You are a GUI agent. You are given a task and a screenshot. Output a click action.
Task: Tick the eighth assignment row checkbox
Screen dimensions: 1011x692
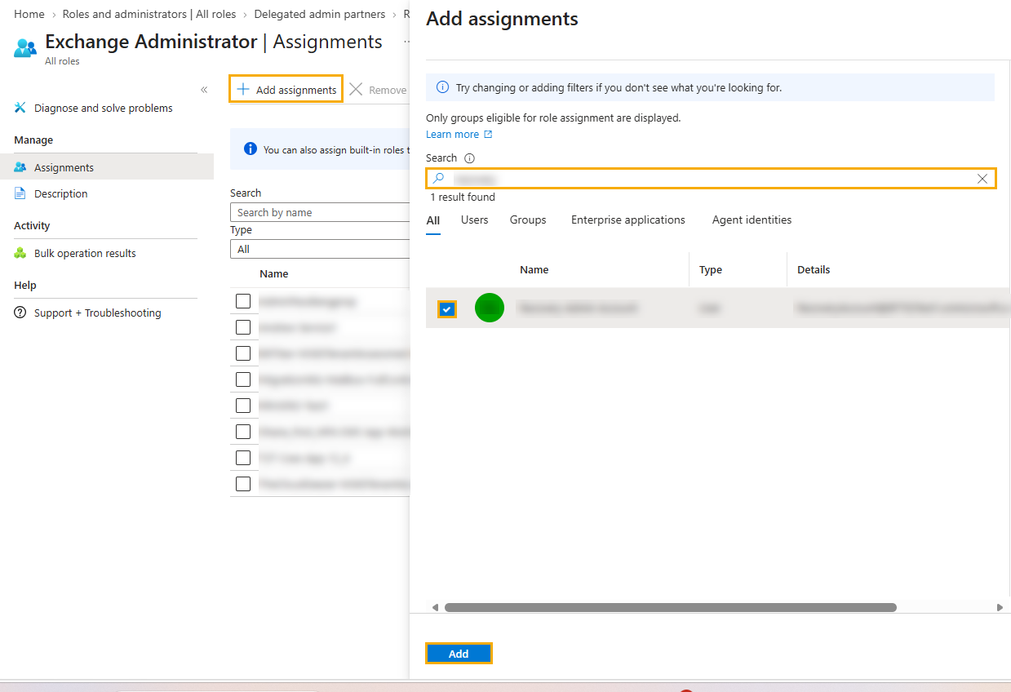point(242,484)
